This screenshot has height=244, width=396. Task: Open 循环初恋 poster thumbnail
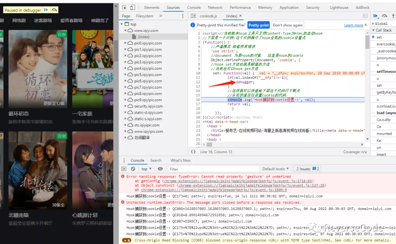(38, 69)
